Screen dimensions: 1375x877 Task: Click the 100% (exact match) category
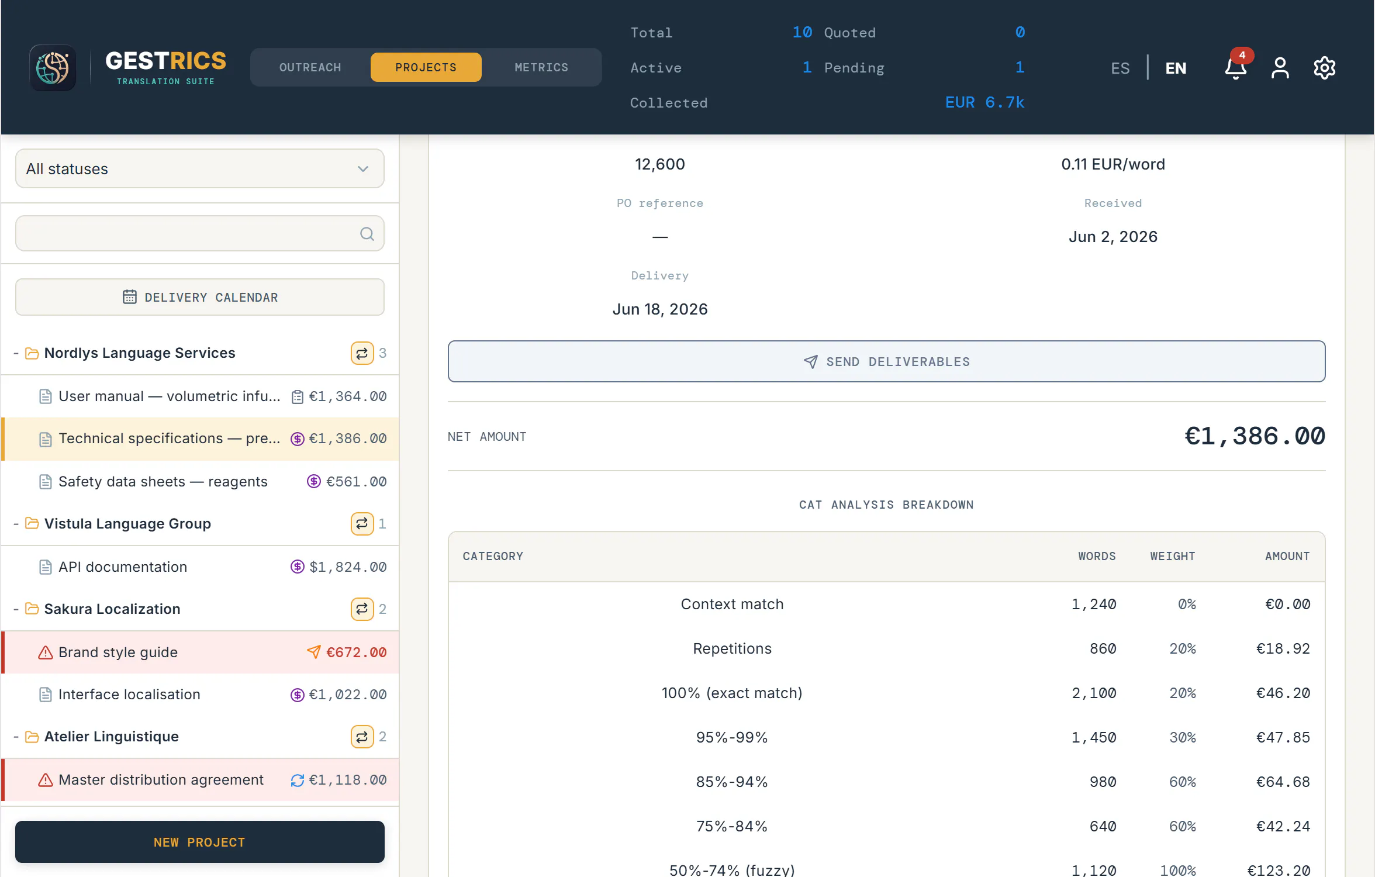886,693
